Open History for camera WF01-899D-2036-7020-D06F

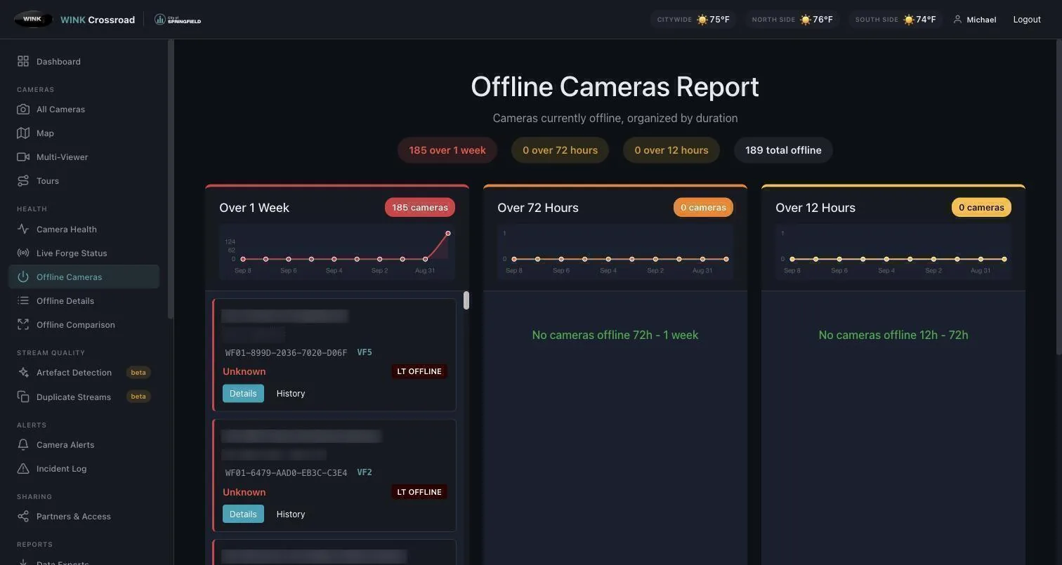click(291, 394)
